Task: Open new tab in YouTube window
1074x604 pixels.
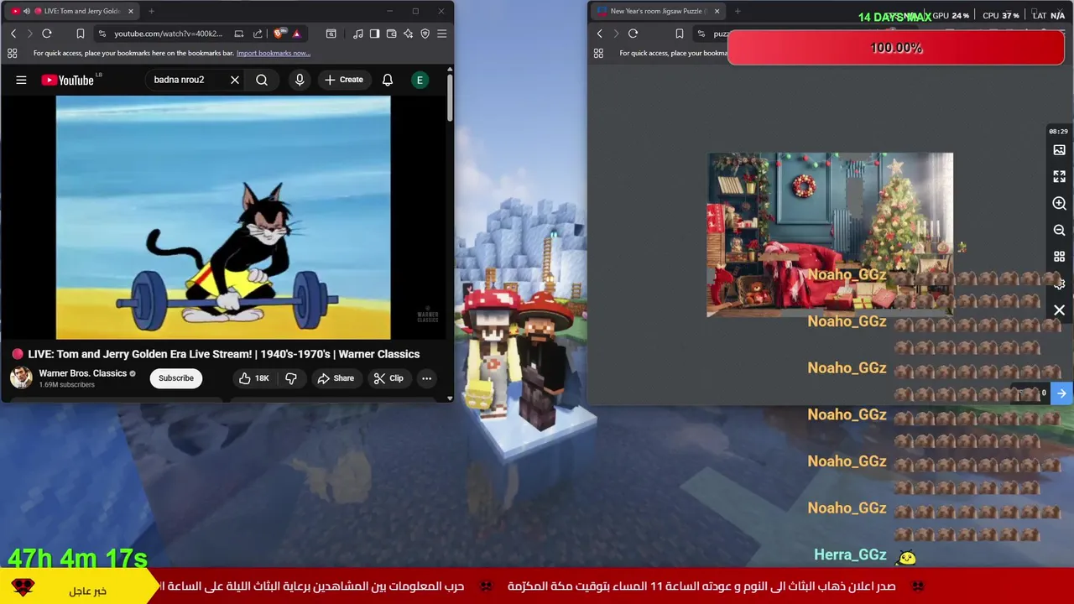Action: 151,11
